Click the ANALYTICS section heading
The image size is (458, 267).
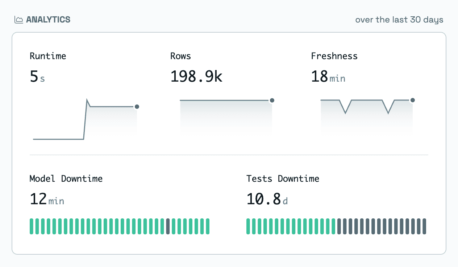coord(48,20)
